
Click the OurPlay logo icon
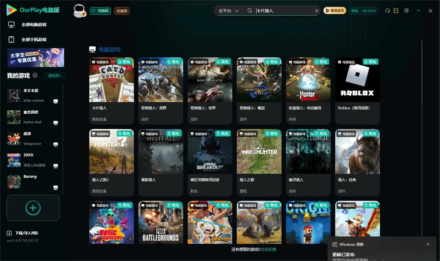11,10
